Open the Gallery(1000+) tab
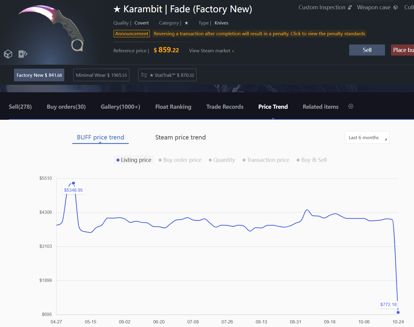Viewport: 414px width, 327px height. tap(120, 107)
